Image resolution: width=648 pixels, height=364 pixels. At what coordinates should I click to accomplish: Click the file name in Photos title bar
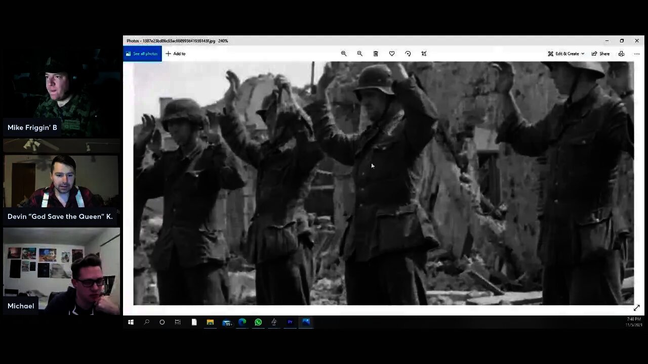[179, 41]
